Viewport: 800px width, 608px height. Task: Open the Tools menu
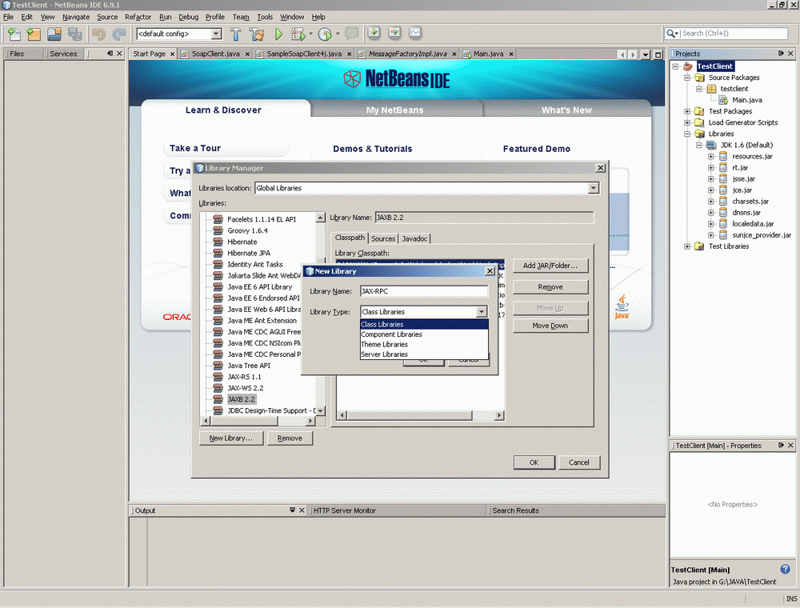[x=265, y=17]
